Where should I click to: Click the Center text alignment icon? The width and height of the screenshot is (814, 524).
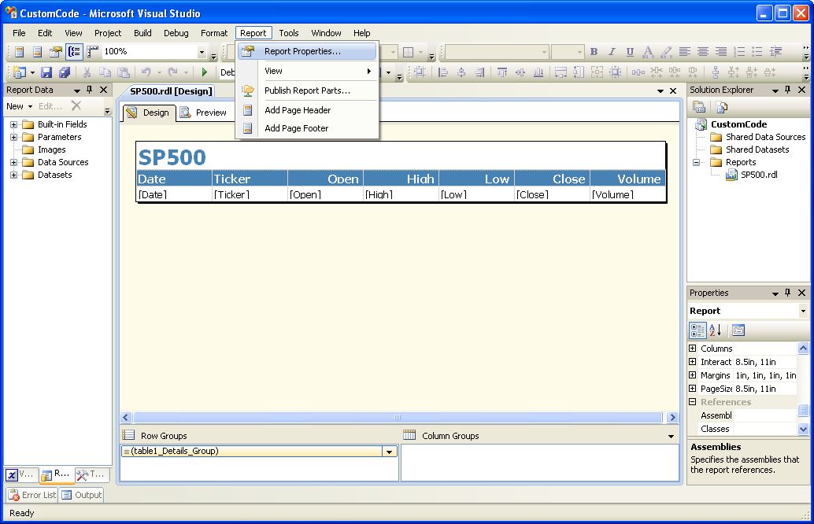point(703,51)
